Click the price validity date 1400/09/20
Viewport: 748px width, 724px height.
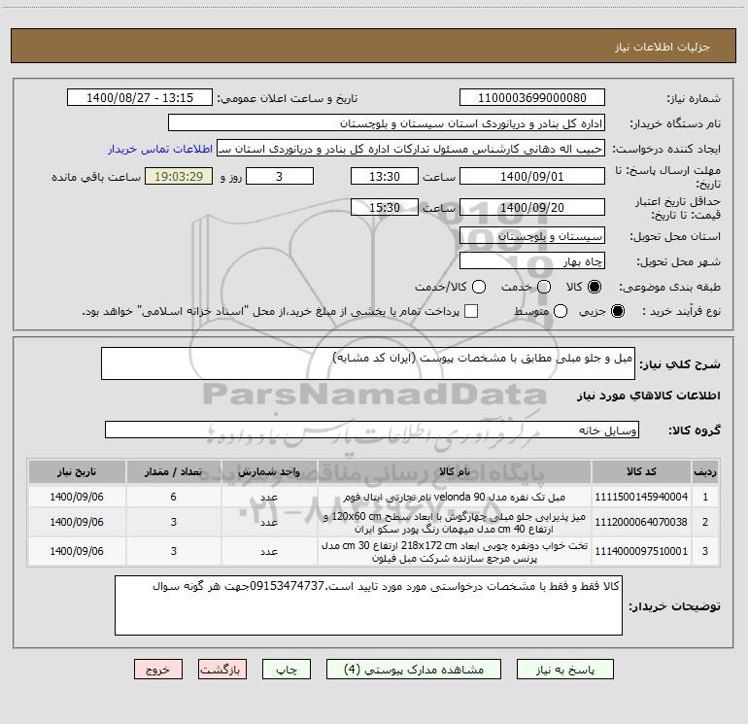point(532,207)
